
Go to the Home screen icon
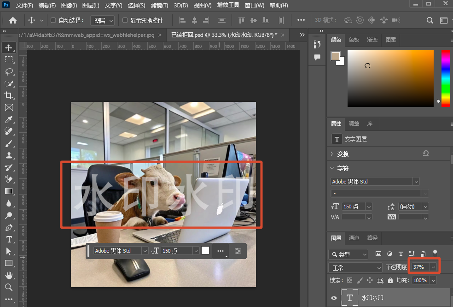point(13,20)
